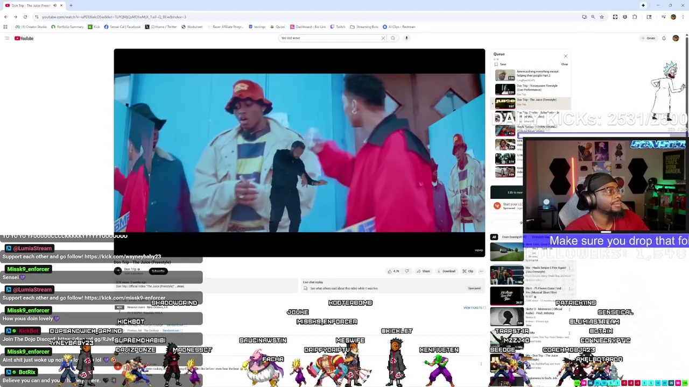Click install app icon in address bar

[x=584, y=17]
